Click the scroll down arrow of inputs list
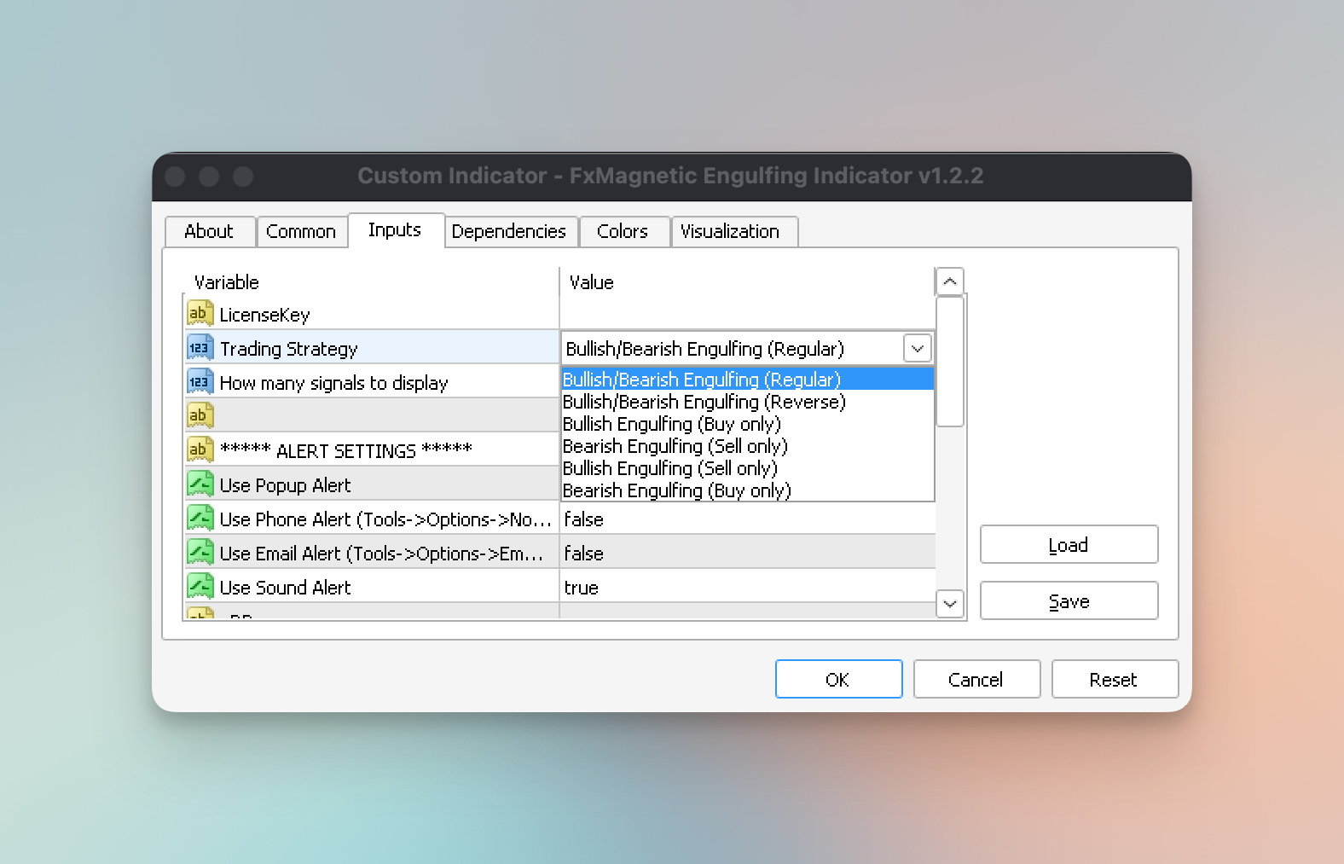Image resolution: width=1344 pixels, height=864 pixels. pyautogui.click(x=949, y=604)
